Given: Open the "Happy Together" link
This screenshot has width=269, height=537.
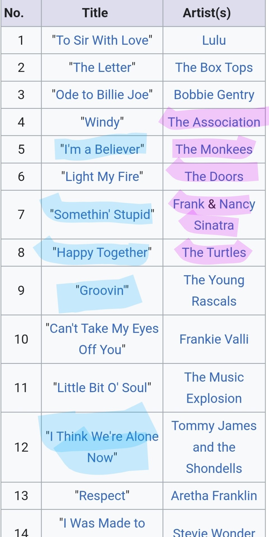Looking at the screenshot, I should [x=102, y=253].
